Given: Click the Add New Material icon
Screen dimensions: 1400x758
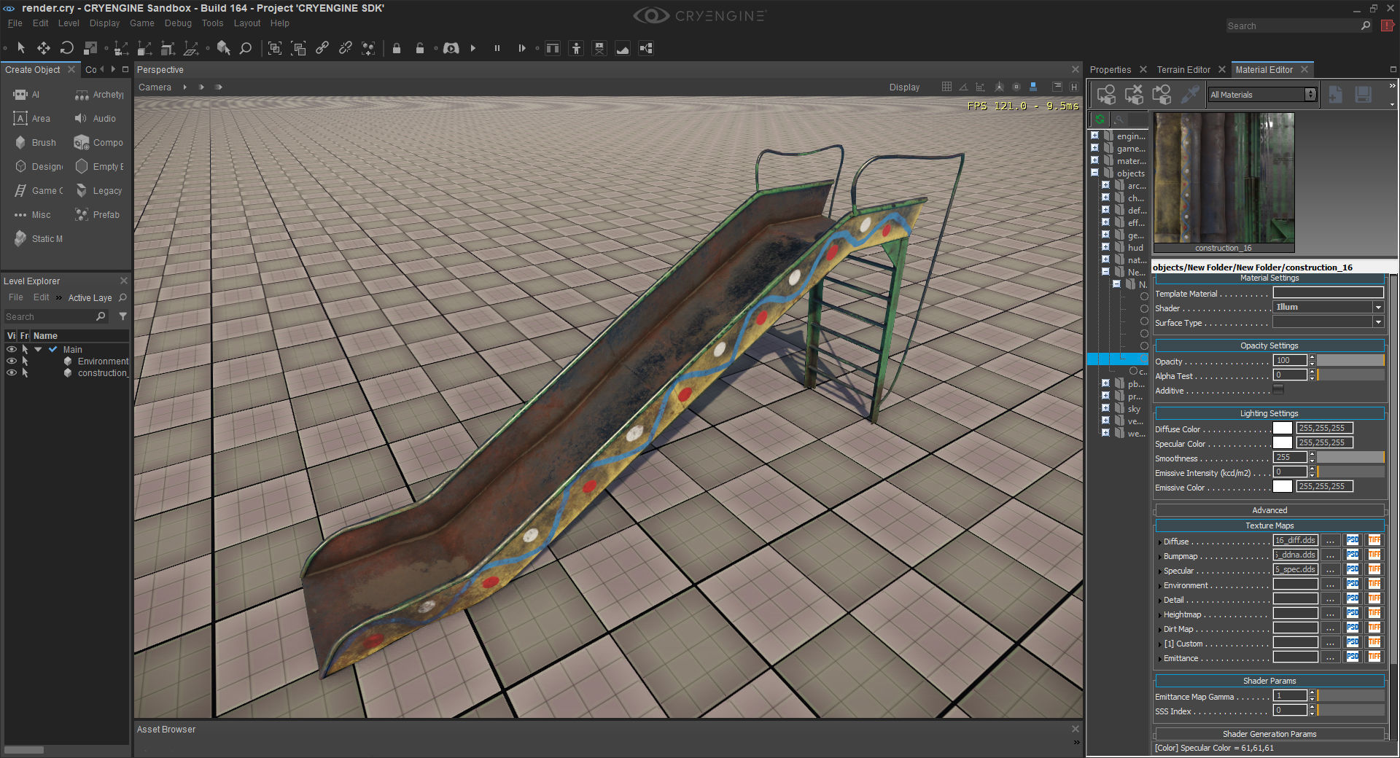Looking at the screenshot, I should [x=1335, y=95].
